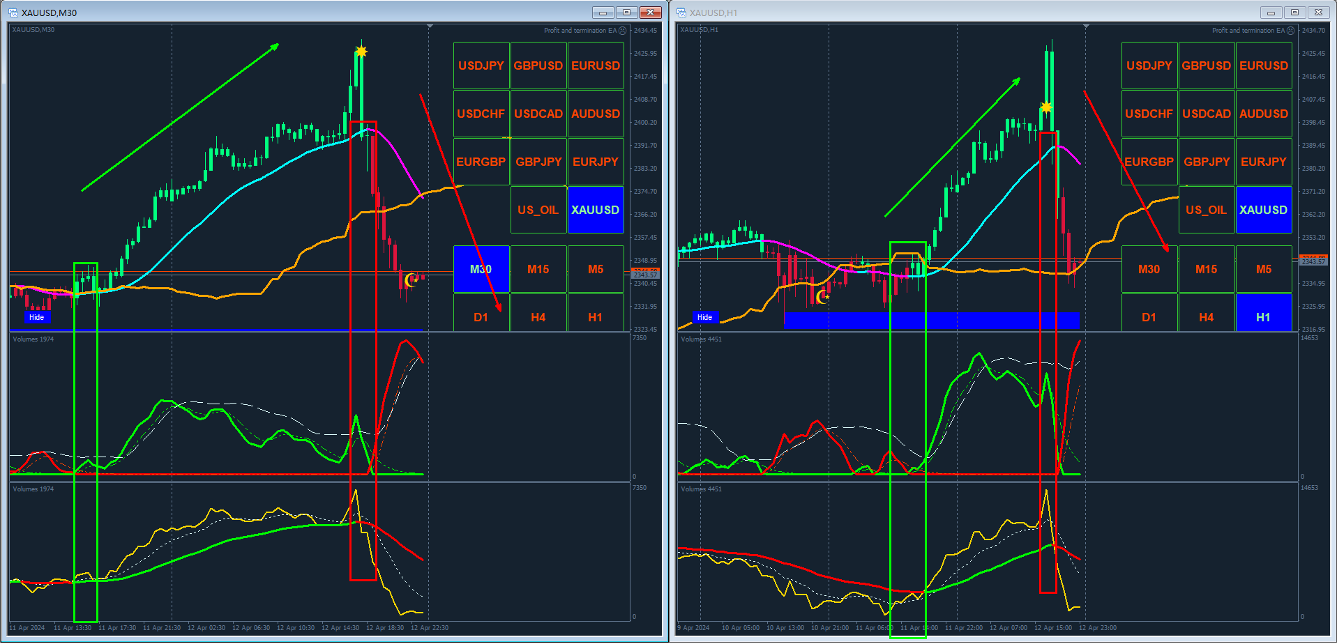1337x644 pixels.
Task: Click the chart shift triangle in H1 window
Action: (x=1086, y=26)
